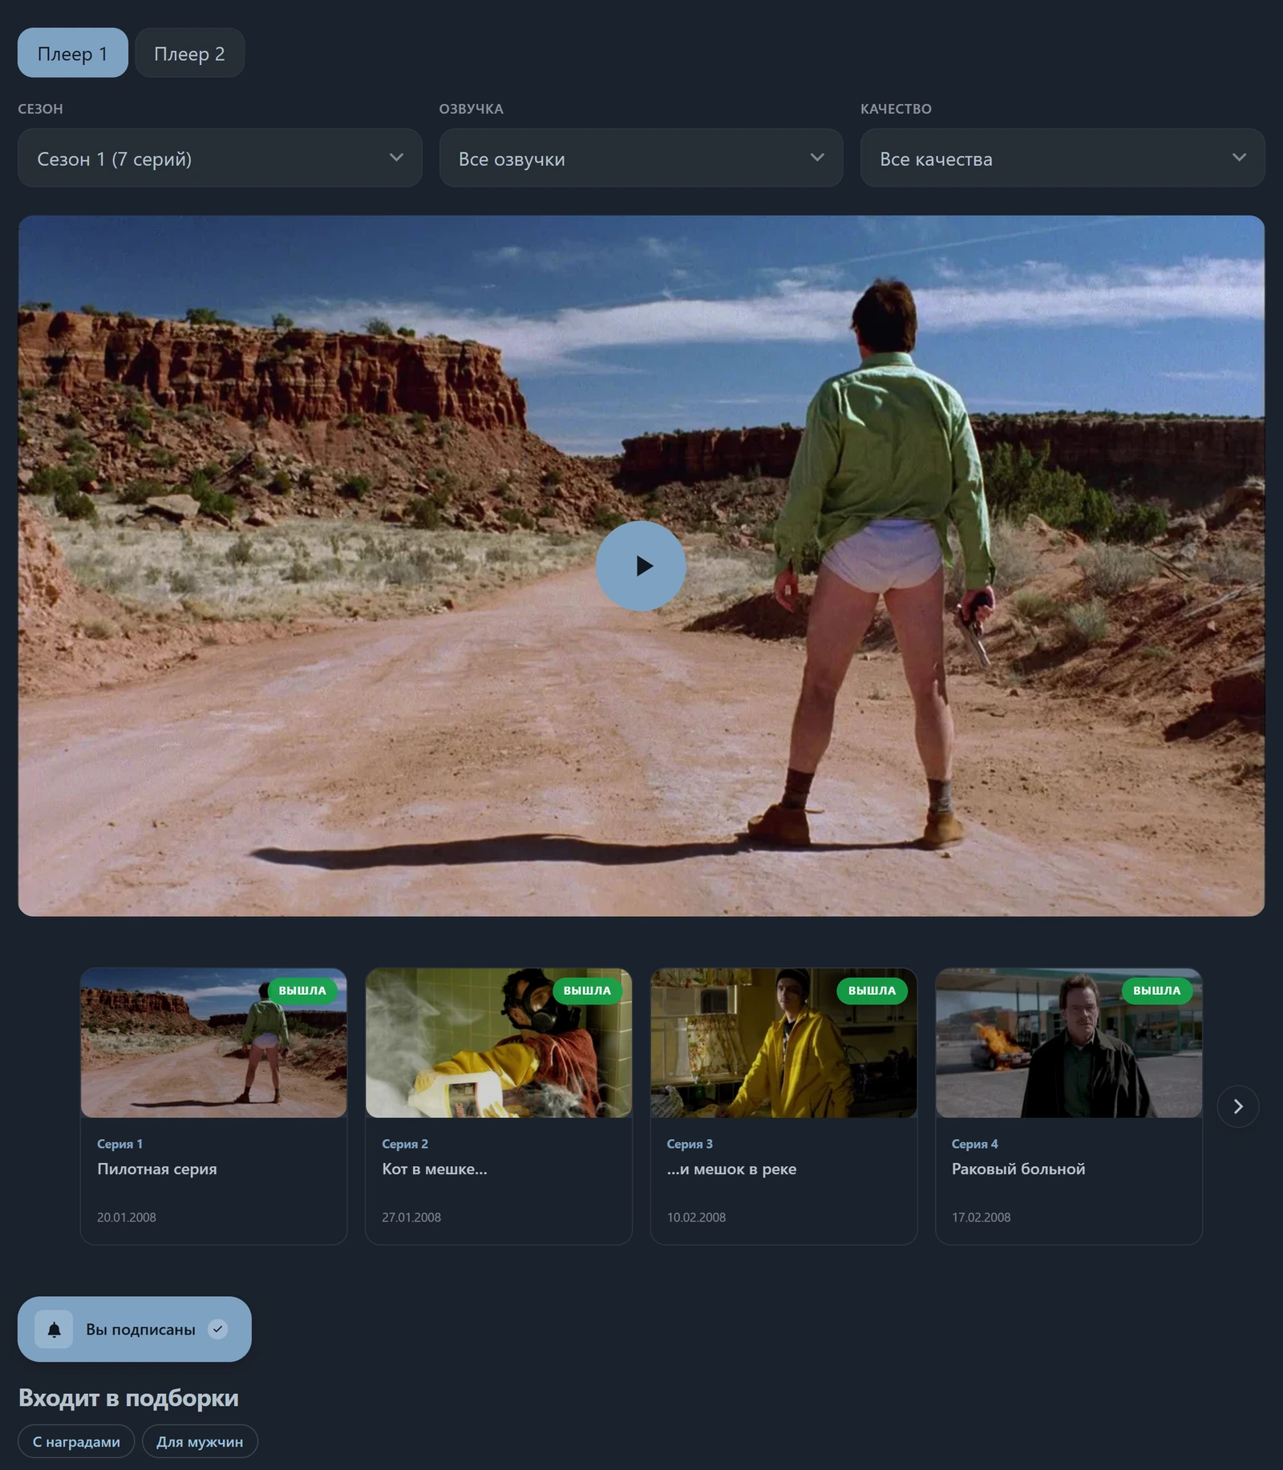Click ВЫШЛА badge on Серия 1 card
This screenshot has width=1283, height=1470.
pos(302,991)
